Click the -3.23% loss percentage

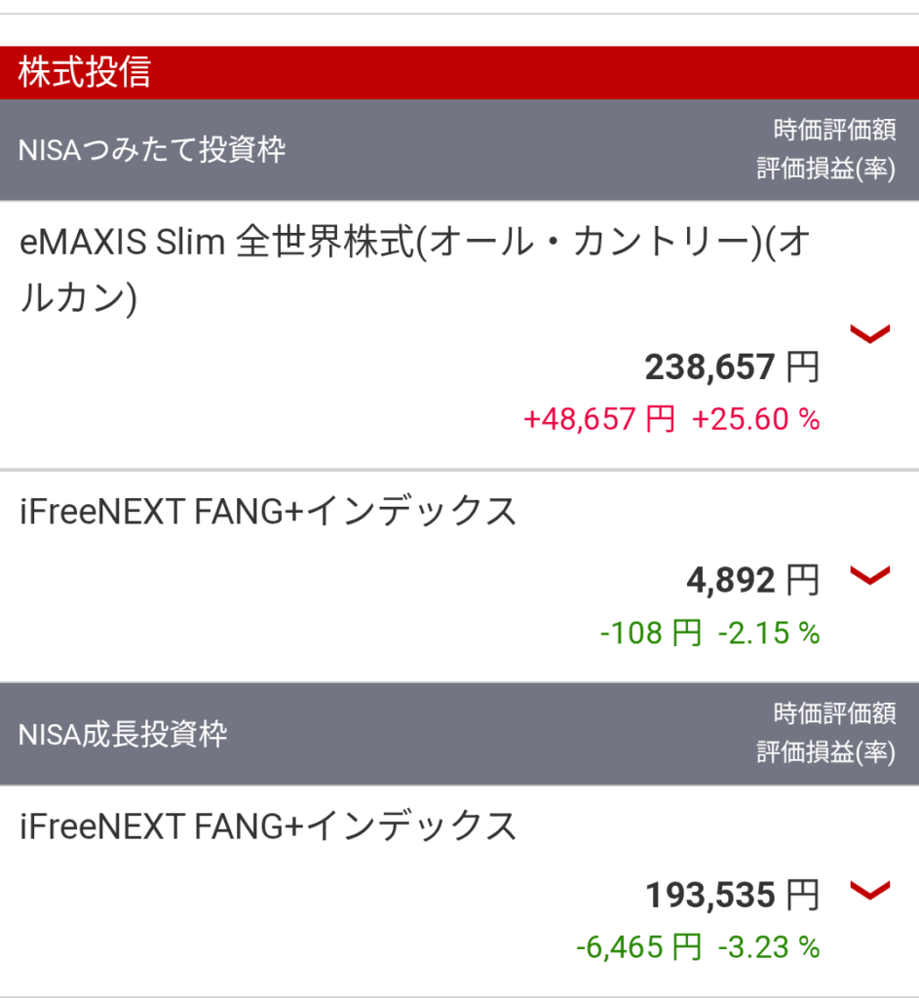768,946
